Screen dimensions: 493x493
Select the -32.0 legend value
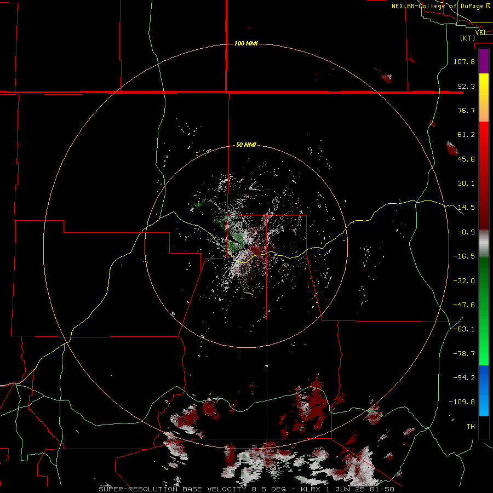tap(464, 281)
